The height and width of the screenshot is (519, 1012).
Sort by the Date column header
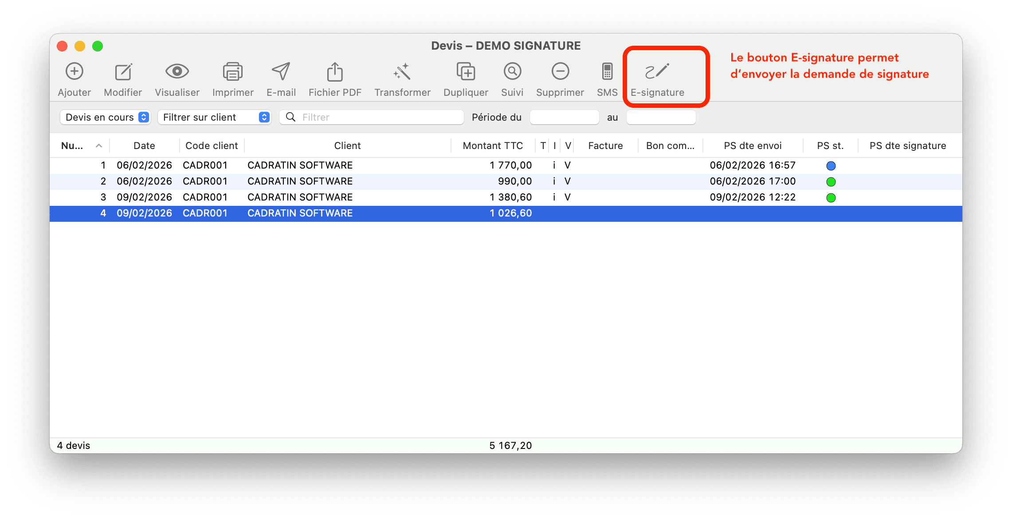(x=144, y=145)
